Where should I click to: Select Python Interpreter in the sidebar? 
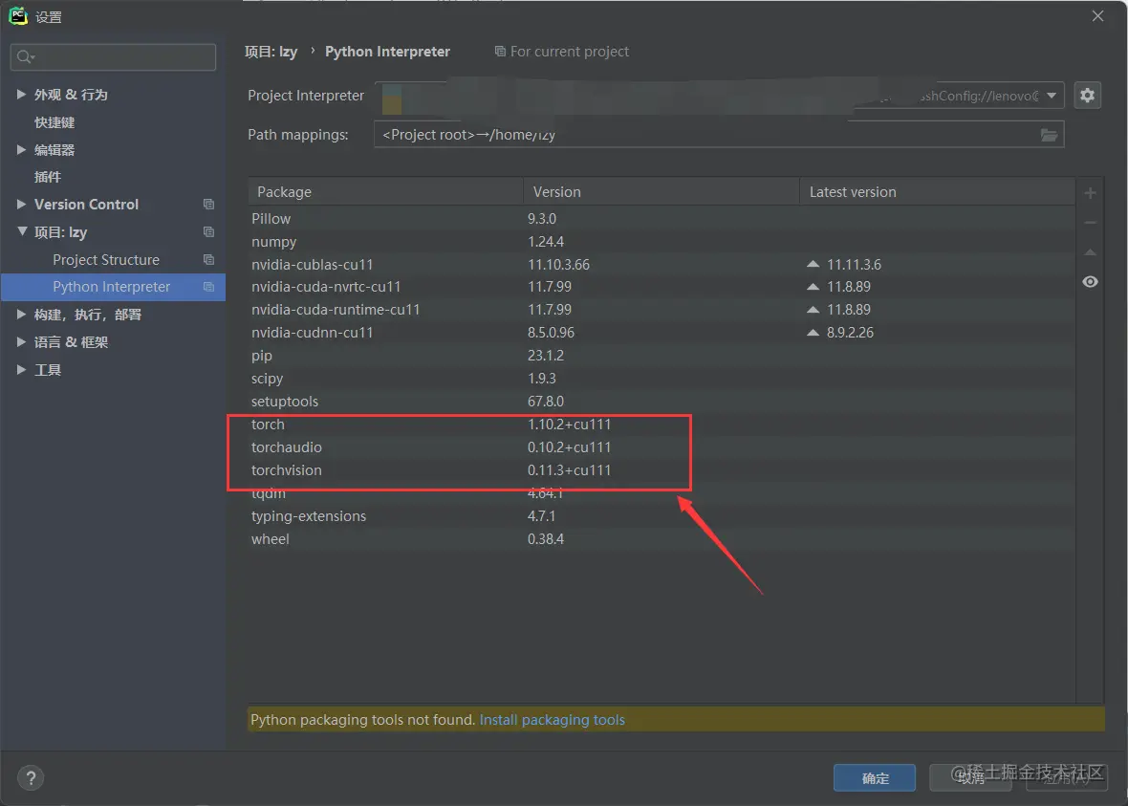112,287
